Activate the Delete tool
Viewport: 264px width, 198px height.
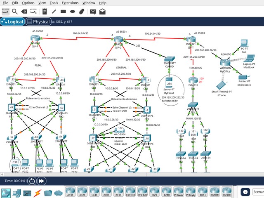(24, 12)
